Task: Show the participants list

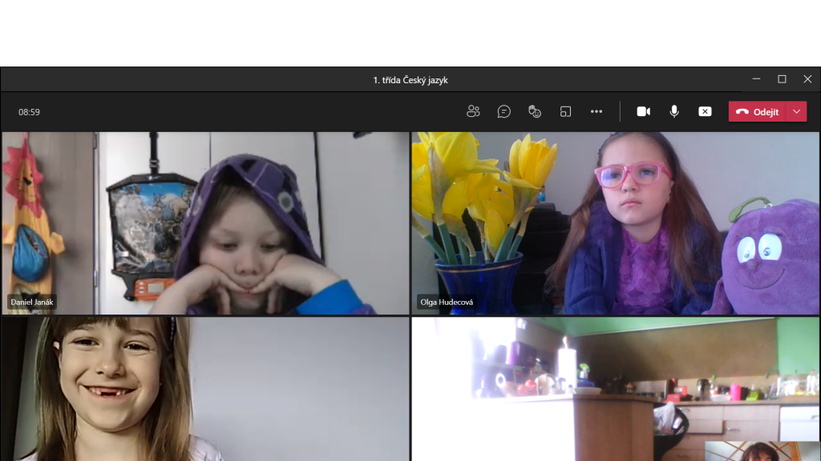Action: pyautogui.click(x=473, y=111)
